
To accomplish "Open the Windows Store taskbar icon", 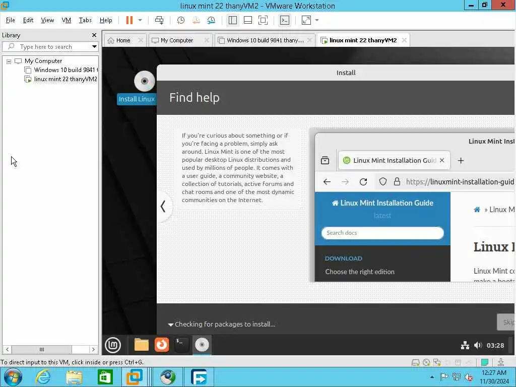I will tap(105, 377).
